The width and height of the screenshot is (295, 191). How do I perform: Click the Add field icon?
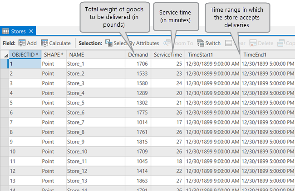(23, 43)
